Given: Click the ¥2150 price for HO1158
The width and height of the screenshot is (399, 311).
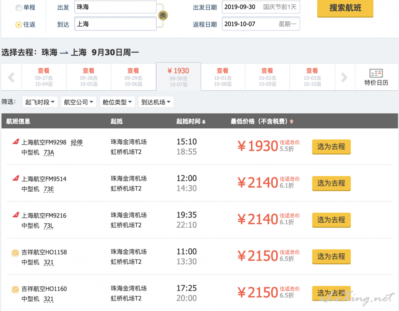Looking at the screenshot, I should (x=258, y=256).
